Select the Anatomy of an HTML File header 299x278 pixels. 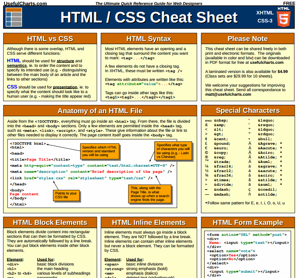click(100, 111)
